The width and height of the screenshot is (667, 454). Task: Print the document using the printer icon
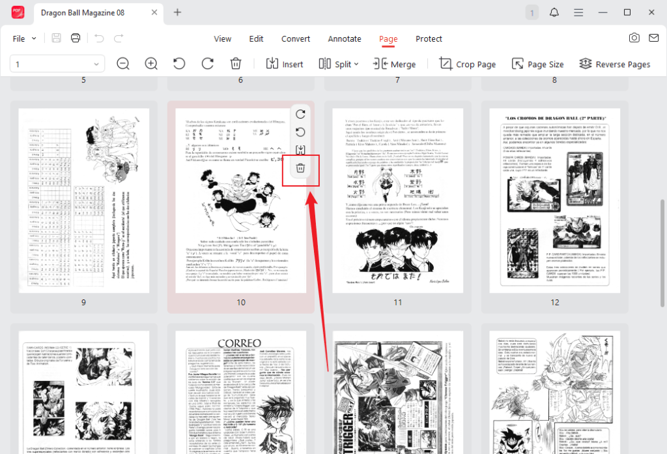(x=75, y=38)
